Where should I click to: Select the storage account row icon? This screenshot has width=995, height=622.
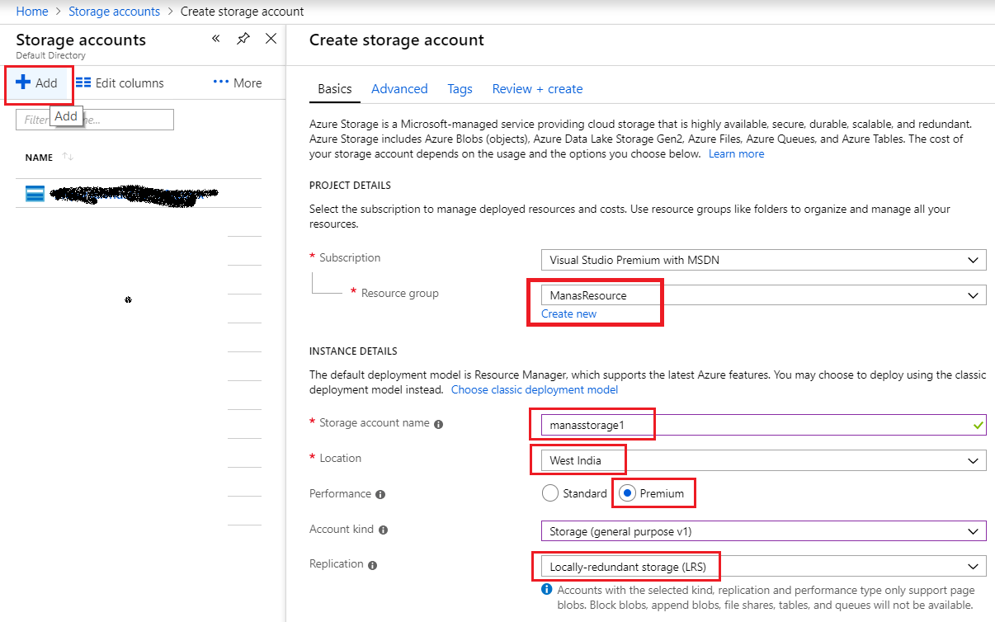[x=35, y=194]
